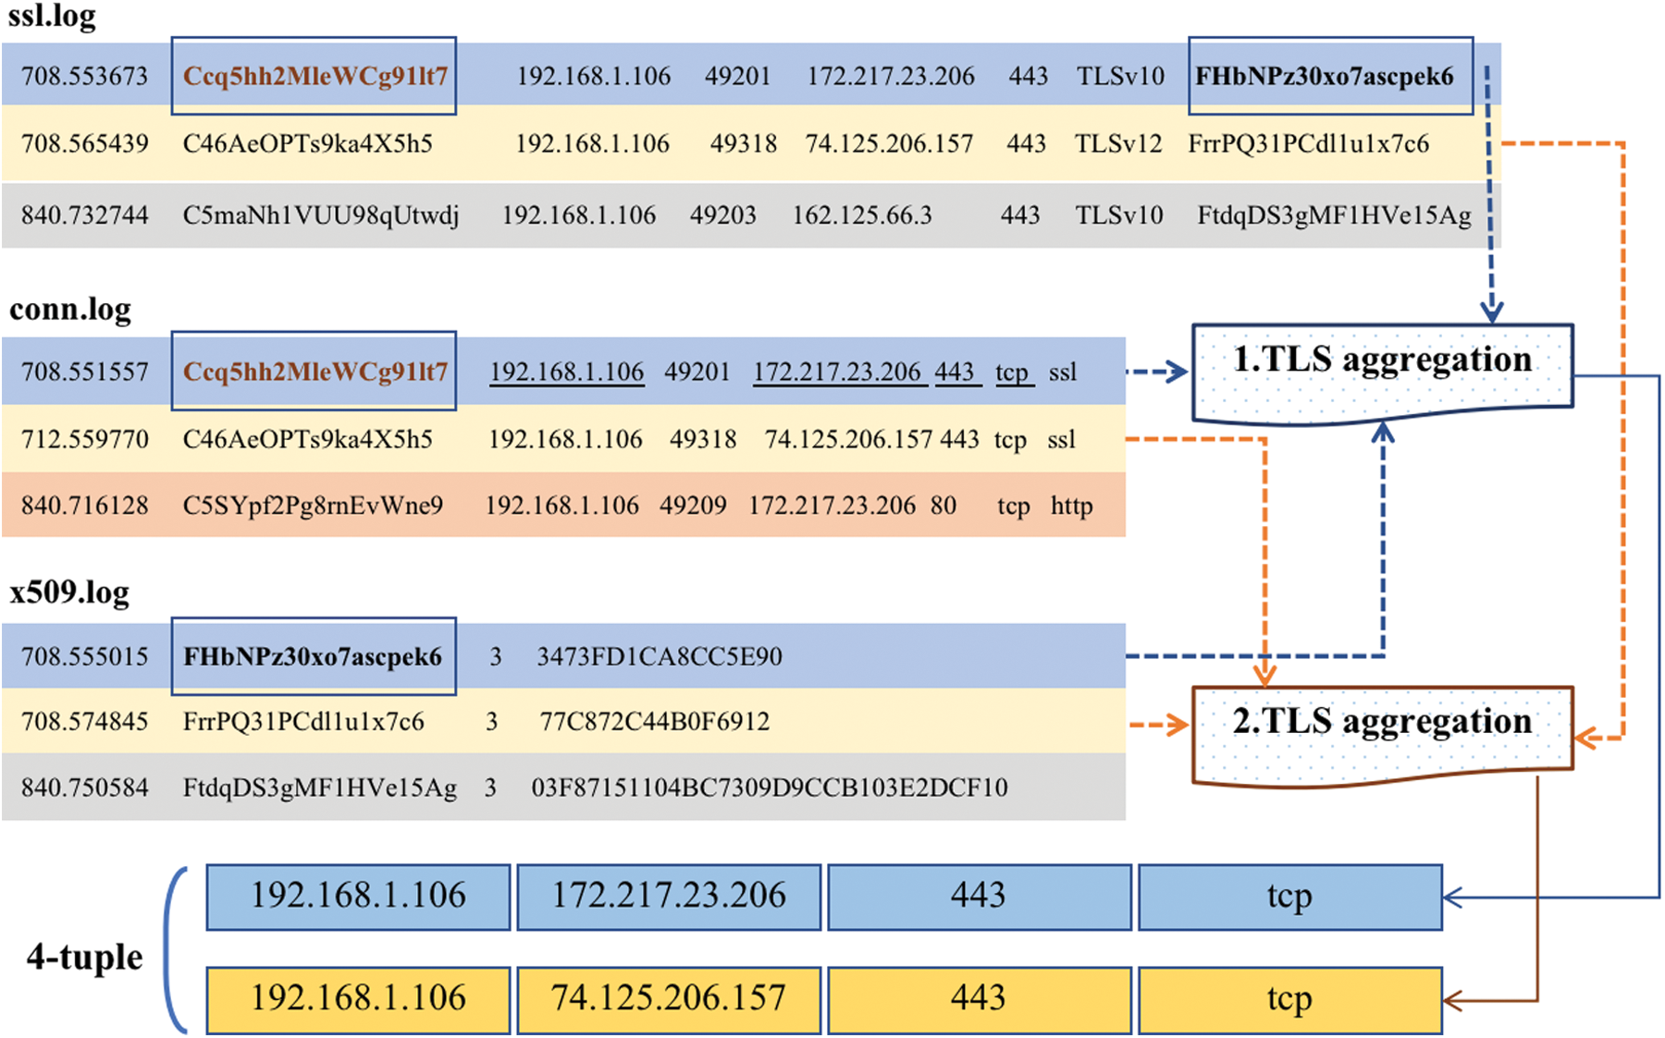Click TLSv12 version in ssl.log

pyautogui.click(x=1118, y=144)
